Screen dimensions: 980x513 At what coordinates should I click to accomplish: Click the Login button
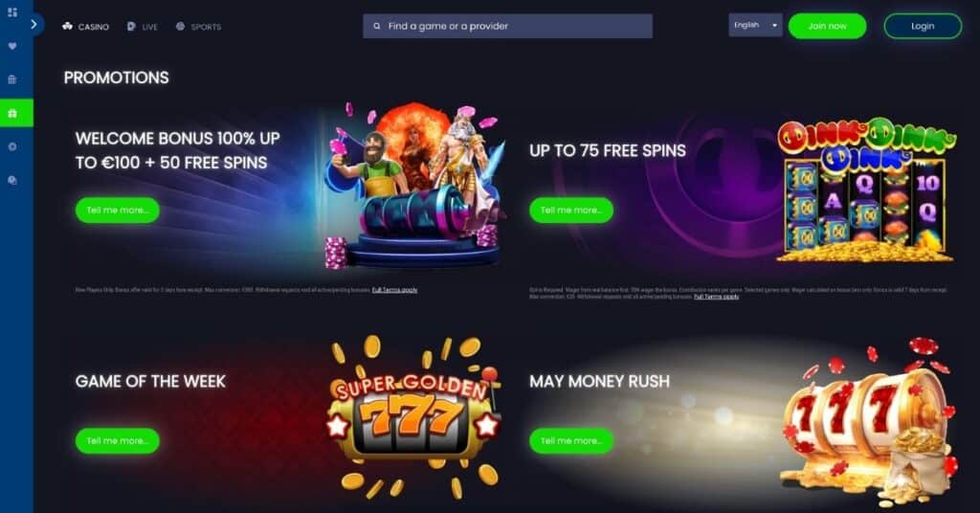pyautogui.click(x=923, y=26)
